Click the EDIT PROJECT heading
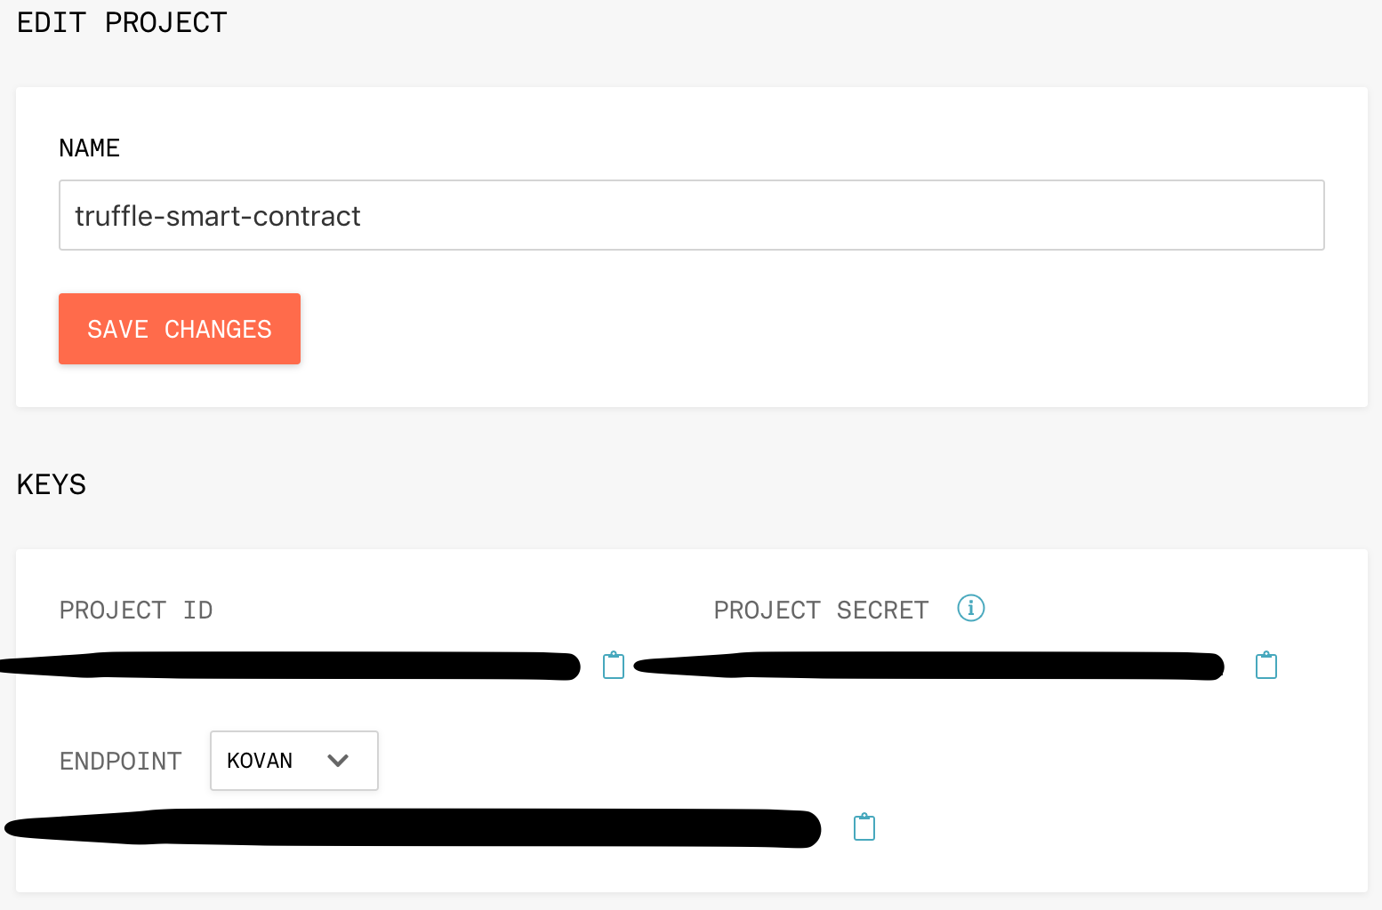1382x910 pixels. click(x=122, y=22)
